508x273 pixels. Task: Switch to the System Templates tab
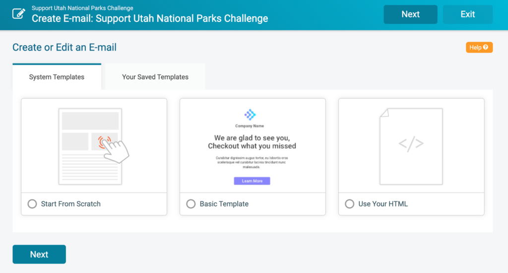tap(57, 77)
